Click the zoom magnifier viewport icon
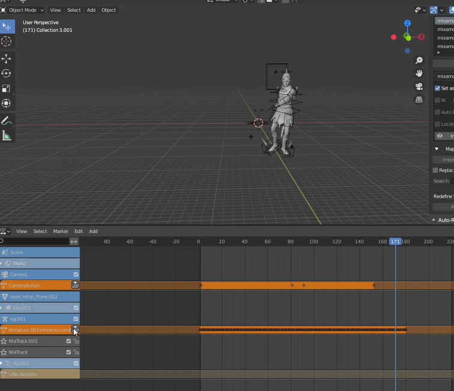454x391 pixels. [x=419, y=61]
